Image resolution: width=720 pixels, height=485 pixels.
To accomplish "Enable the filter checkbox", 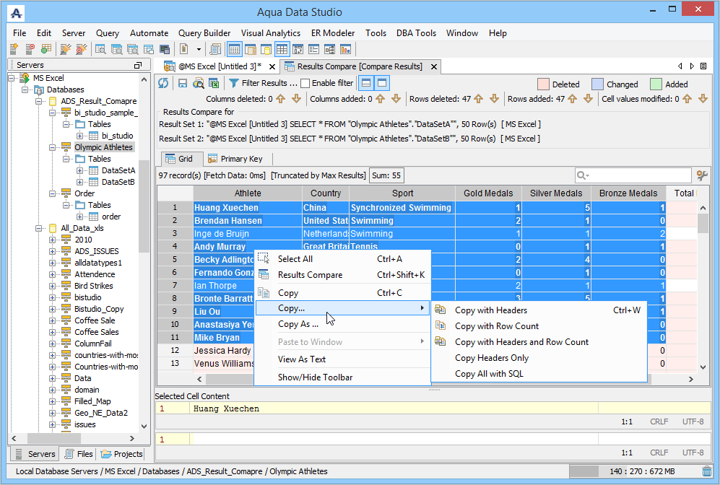I will click(305, 83).
